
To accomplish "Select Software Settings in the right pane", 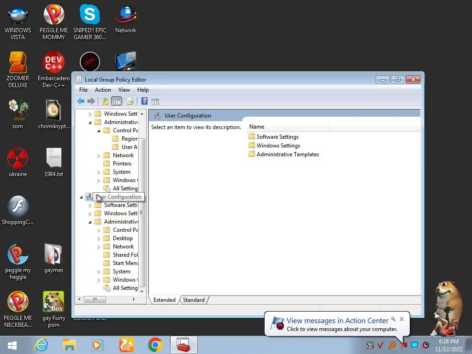I will point(274,136).
